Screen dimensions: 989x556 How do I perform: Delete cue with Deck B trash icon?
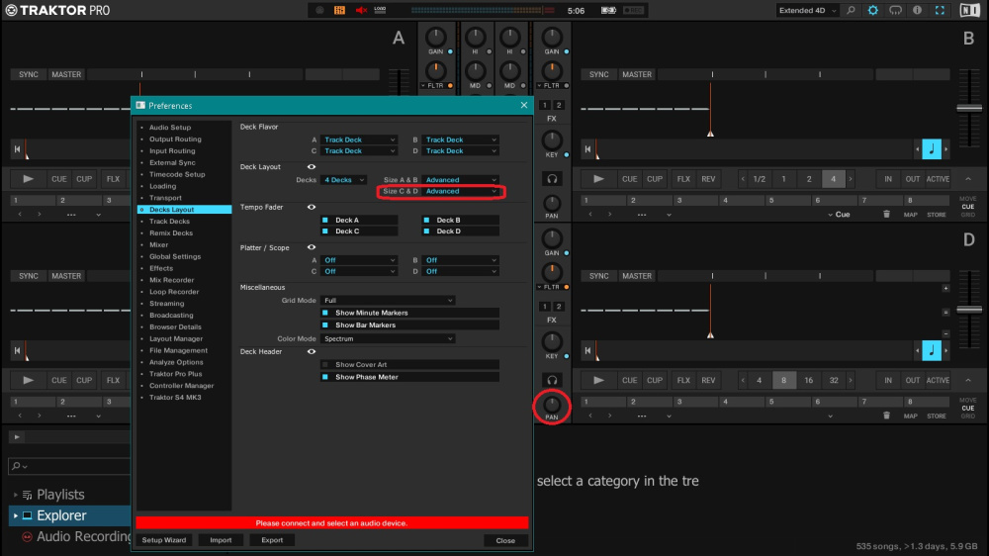click(x=886, y=214)
